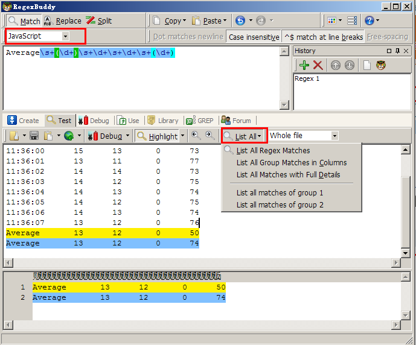
Task: Delete regex with the red X icon
Action: coord(318,65)
